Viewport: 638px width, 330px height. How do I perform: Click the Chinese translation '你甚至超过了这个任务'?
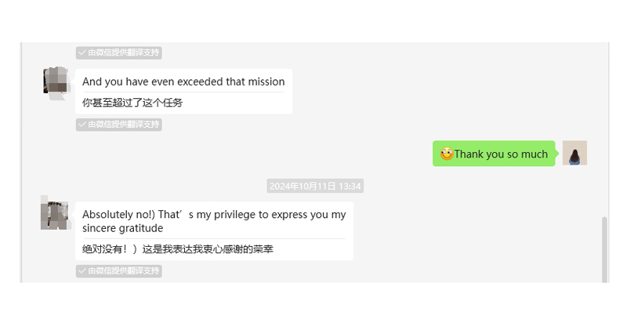132,103
